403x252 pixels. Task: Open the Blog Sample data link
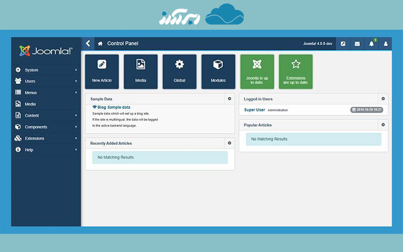coord(111,107)
